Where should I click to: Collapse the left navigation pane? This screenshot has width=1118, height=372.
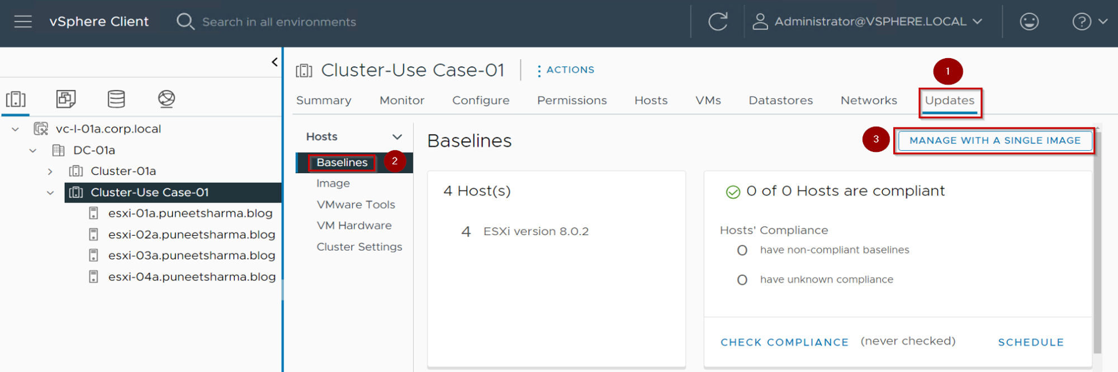tap(274, 62)
